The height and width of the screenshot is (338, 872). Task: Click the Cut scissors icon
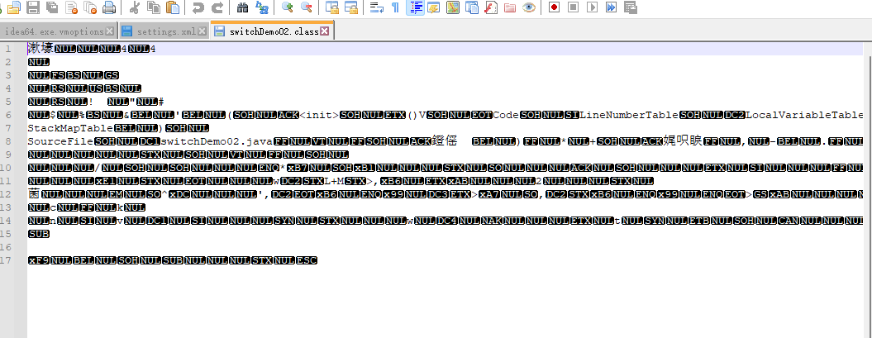pos(135,7)
